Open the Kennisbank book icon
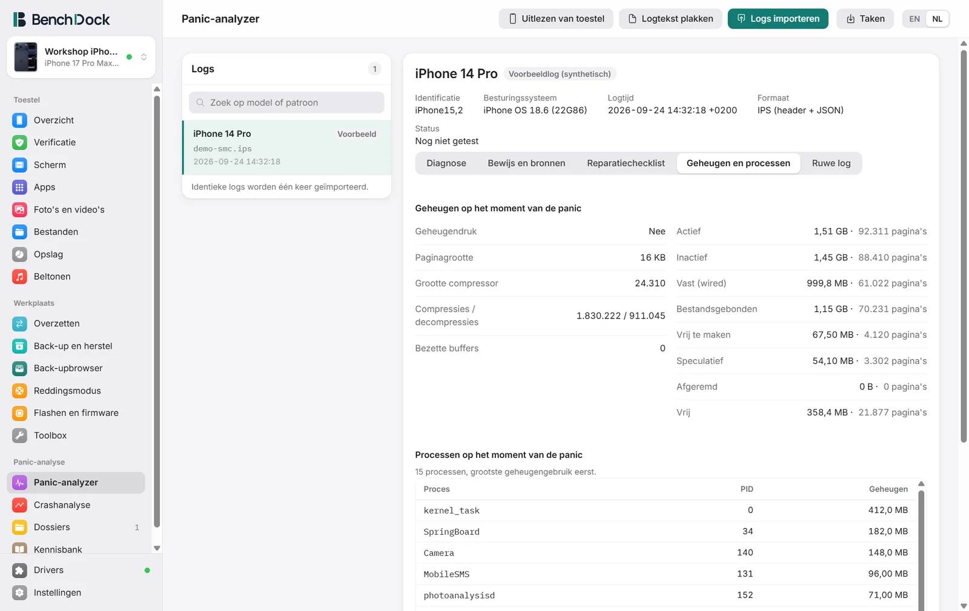The height and width of the screenshot is (611, 969). (20, 549)
